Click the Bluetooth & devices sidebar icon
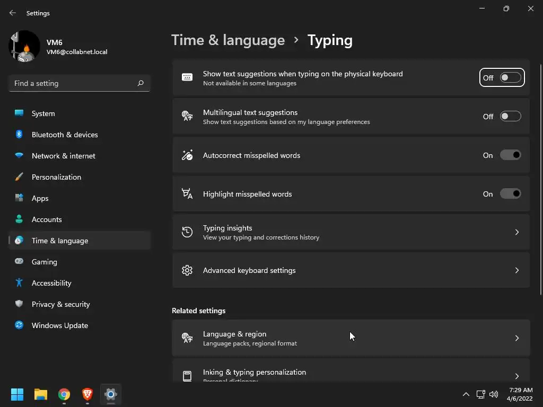The height and width of the screenshot is (407, 543). pos(19,135)
